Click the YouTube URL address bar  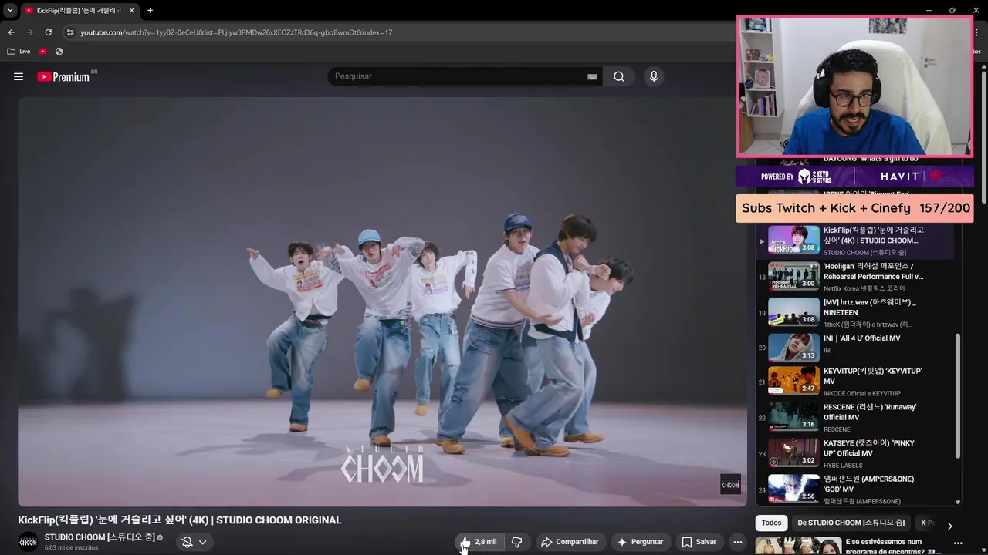[x=236, y=32]
